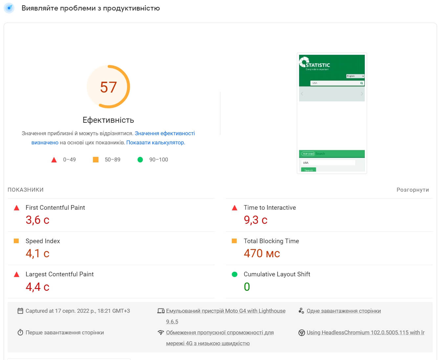438x360 pixels.
Task: Click the orange square next to Speed Index
Action: pos(16,241)
